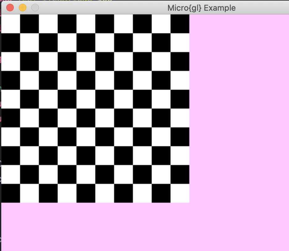Click the gray zoom traffic light button

[34, 7]
